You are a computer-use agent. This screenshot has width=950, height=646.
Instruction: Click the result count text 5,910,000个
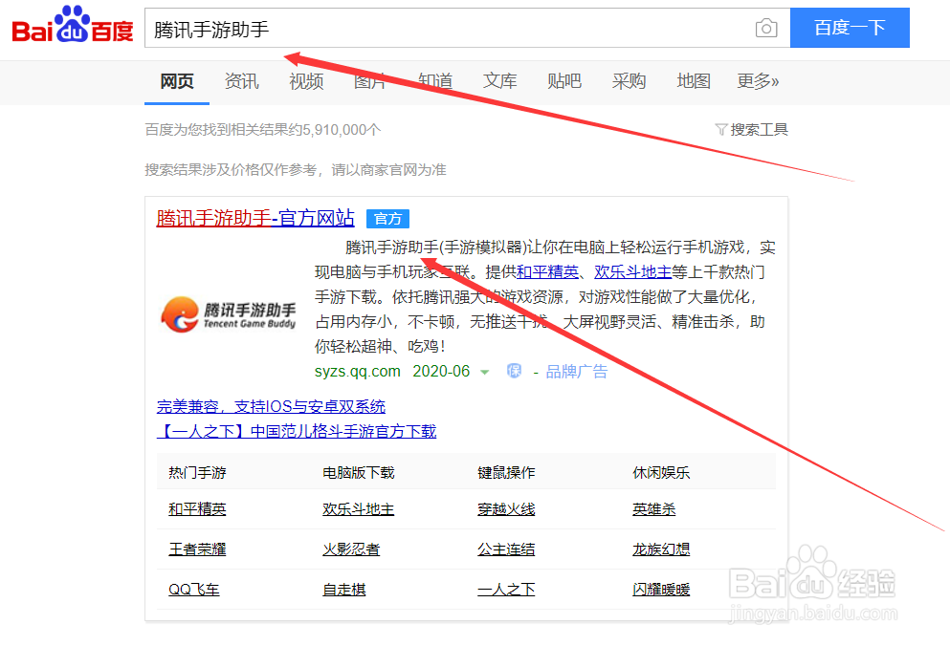click(342, 130)
